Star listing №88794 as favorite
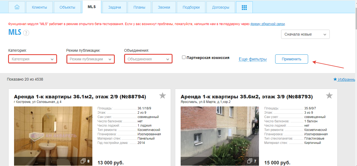Screen dimensions: 357x166 162,96
